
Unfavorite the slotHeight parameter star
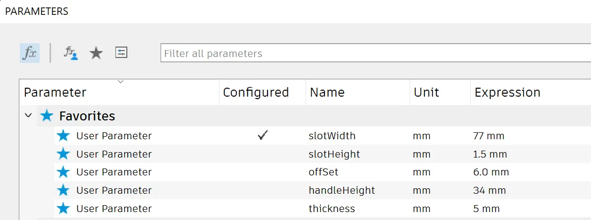(63, 154)
